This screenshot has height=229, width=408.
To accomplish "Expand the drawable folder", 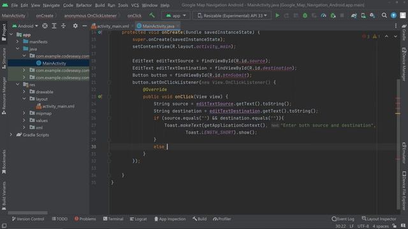I will 24,92.
